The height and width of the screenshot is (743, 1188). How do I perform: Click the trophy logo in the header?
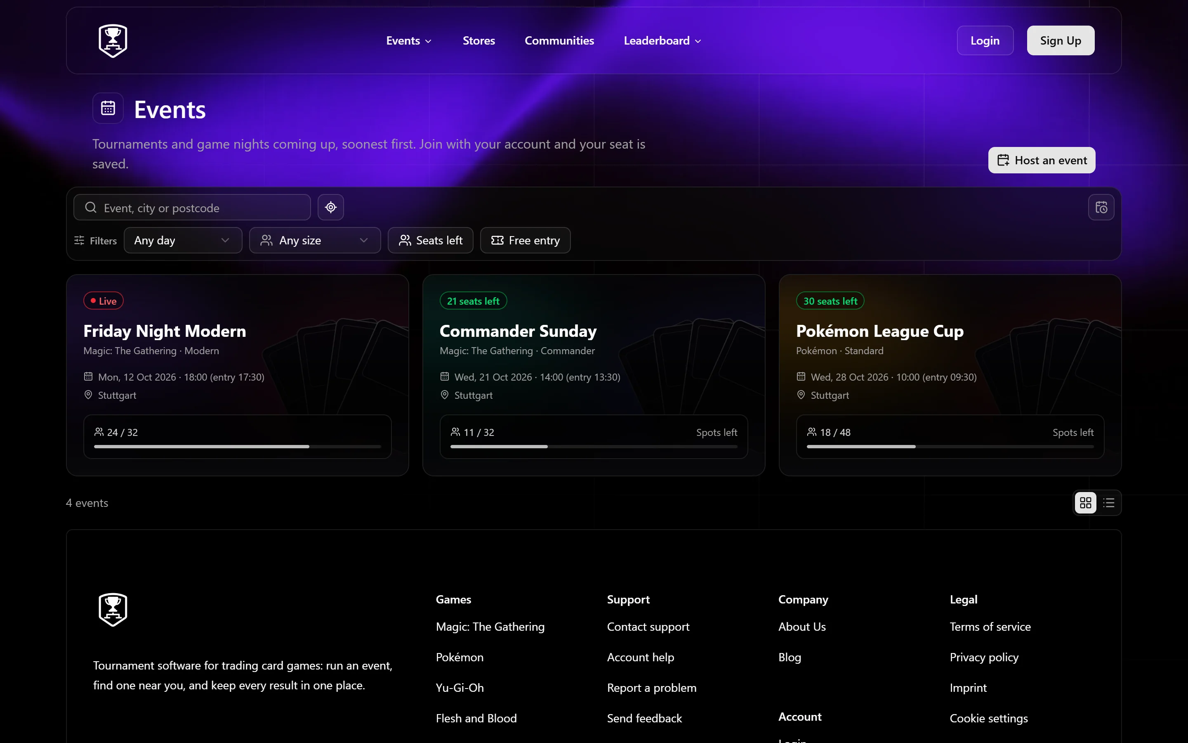click(113, 41)
